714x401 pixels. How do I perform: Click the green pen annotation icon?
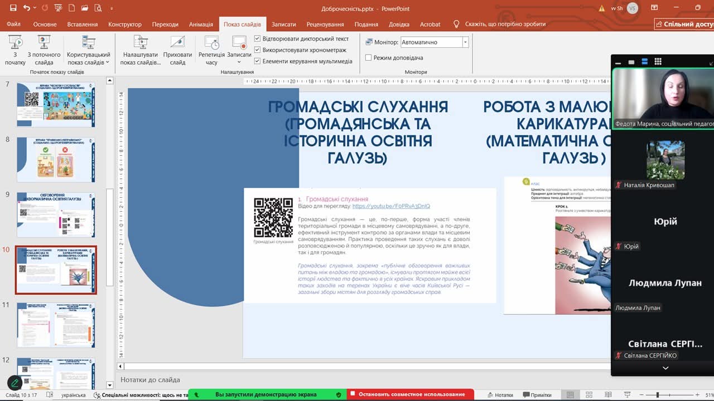point(15,383)
